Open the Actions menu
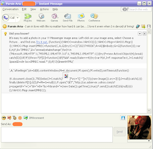This screenshot has width=153, height=149. 44,9
